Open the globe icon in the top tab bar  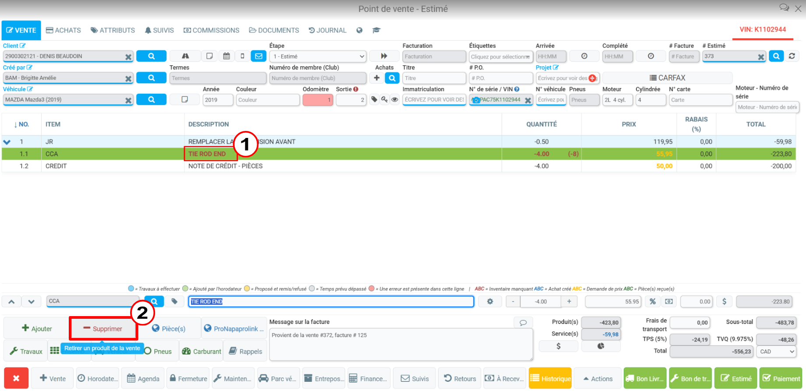360,30
